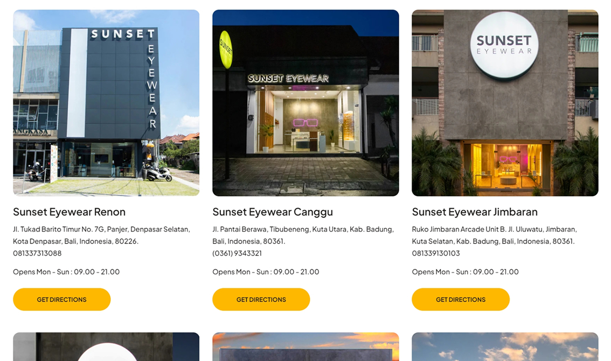Click the pink neon glasses in Canggu photo
The image size is (611, 361).
click(x=305, y=123)
